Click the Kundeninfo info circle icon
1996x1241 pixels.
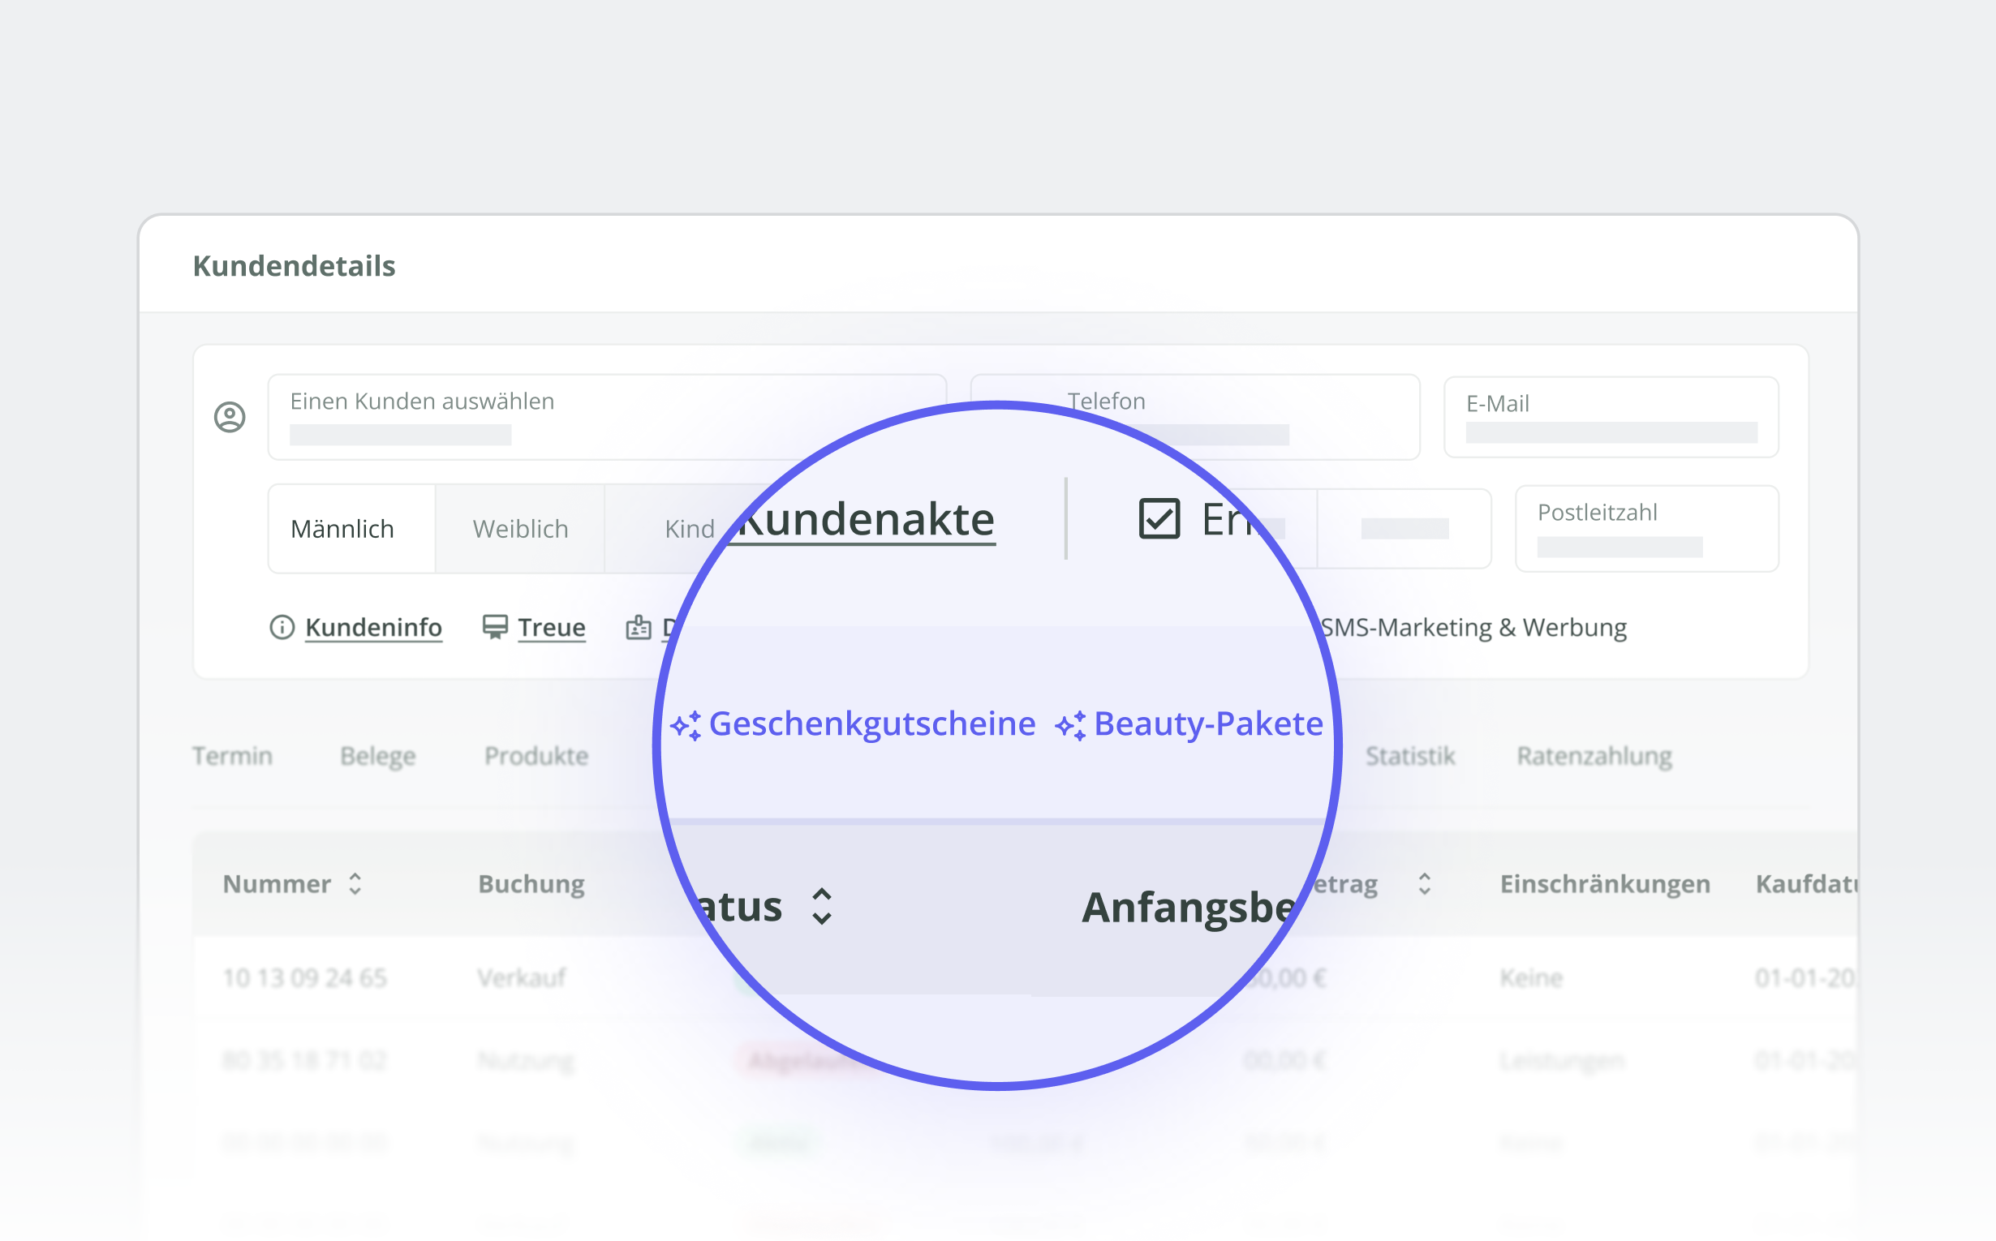(282, 627)
